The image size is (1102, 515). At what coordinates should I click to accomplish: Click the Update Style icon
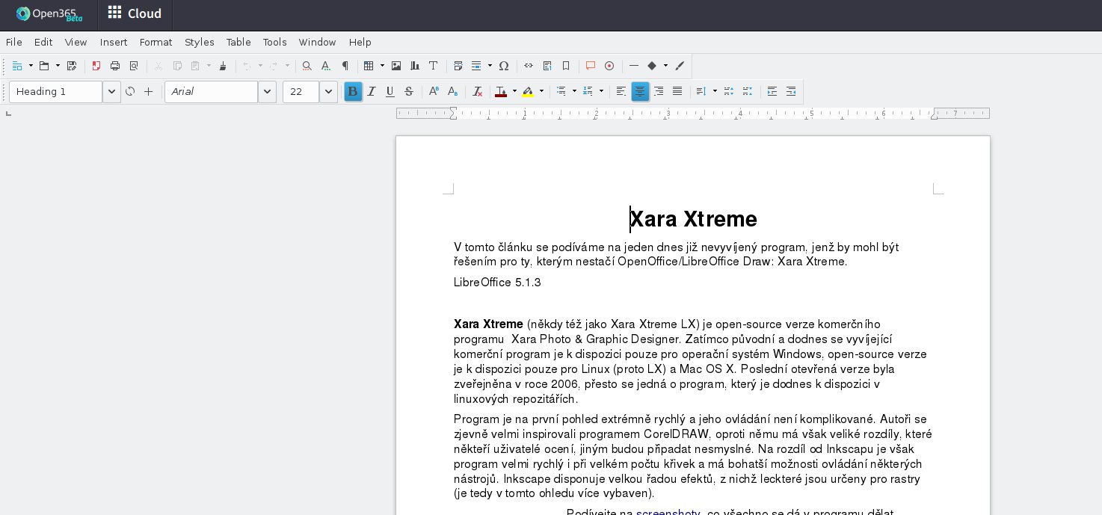[x=130, y=91]
